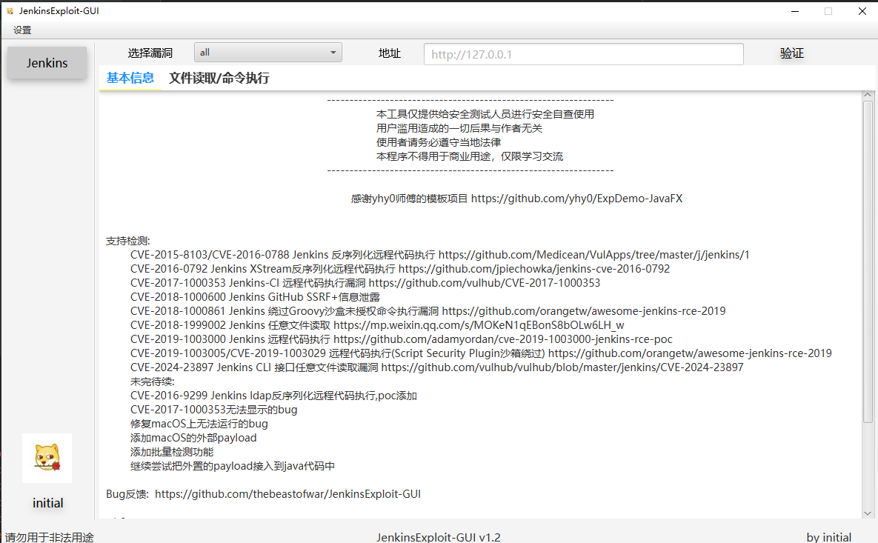The width and height of the screenshot is (878, 543).
Task: Click the vertical scrollbar thumb
Action: click(868, 261)
